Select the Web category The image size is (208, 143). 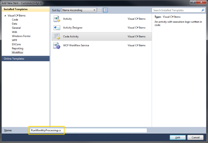click(14, 32)
